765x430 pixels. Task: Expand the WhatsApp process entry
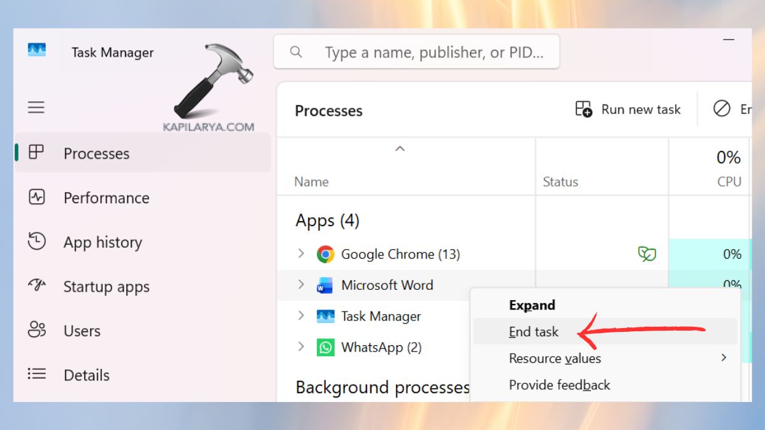(x=301, y=347)
